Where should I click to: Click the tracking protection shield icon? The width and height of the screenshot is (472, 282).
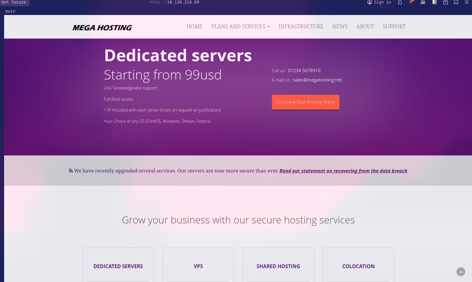point(434,2)
